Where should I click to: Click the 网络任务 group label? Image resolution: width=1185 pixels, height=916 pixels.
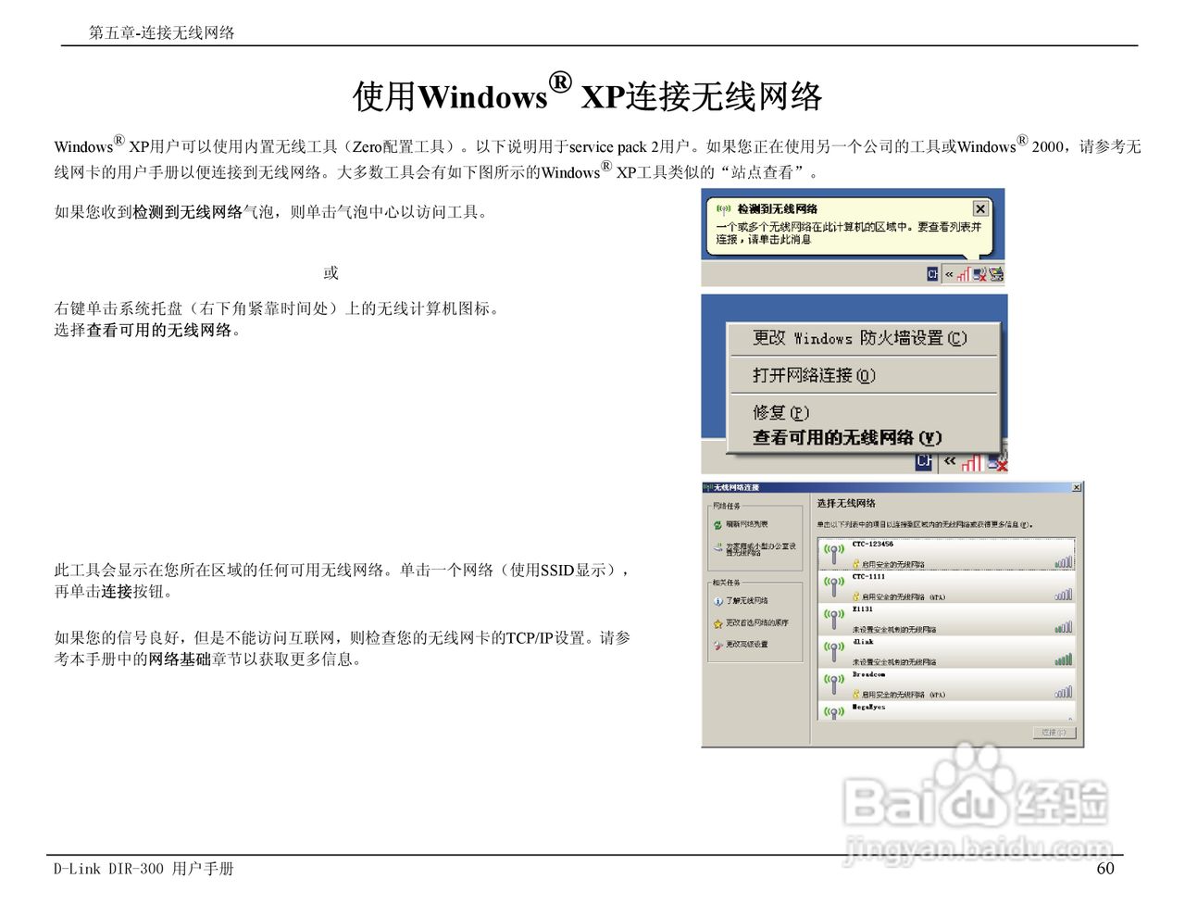coord(727,507)
